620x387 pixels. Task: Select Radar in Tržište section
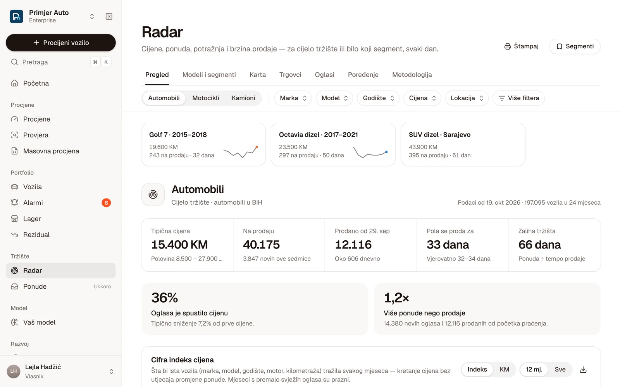[x=61, y=271]
